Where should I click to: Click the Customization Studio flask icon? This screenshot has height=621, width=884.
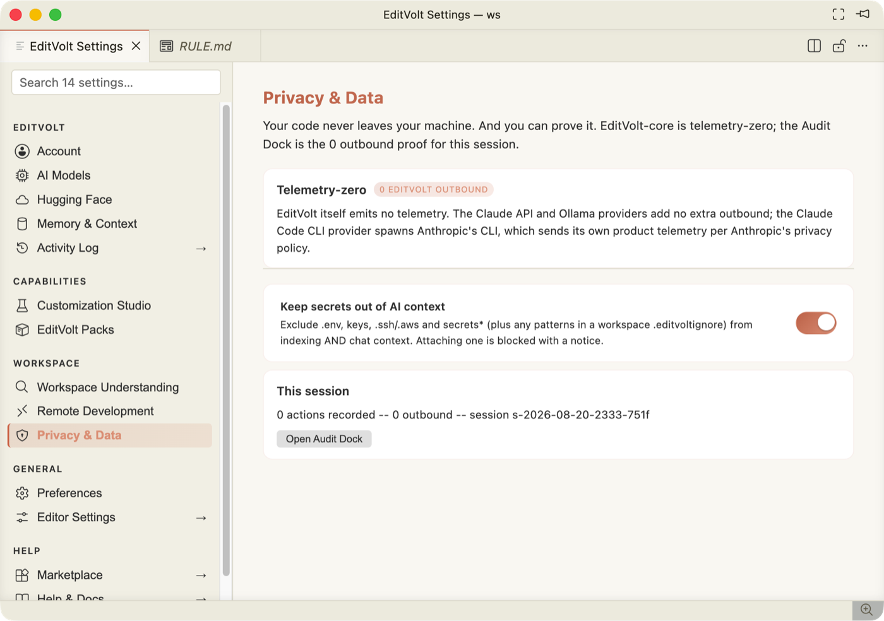point(22,305)
